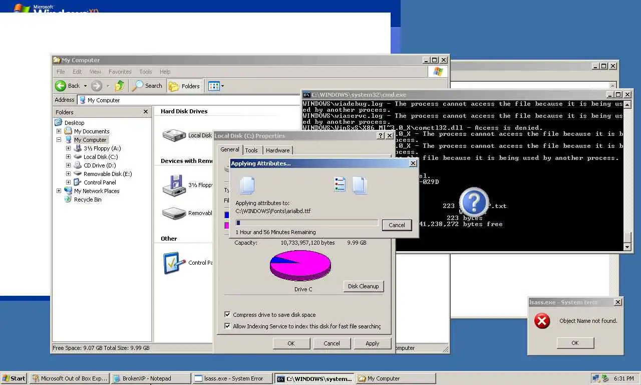641x385 pixels.
Task: Switch to the Tools tab in Properties
Action: [251, 150]
